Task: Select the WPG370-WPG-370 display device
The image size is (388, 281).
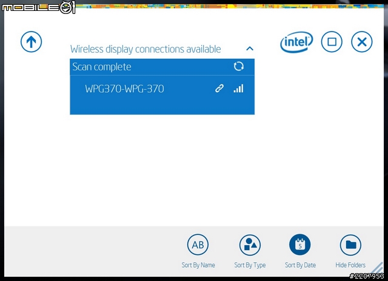Action: point(162,89)
